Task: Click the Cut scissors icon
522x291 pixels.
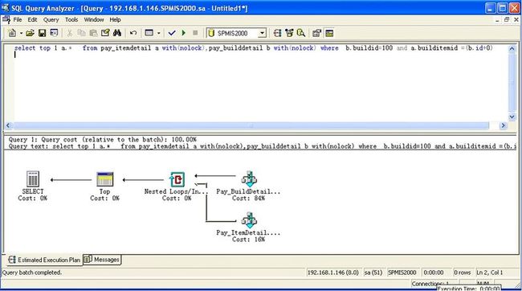Action: [x=70, y=33]
